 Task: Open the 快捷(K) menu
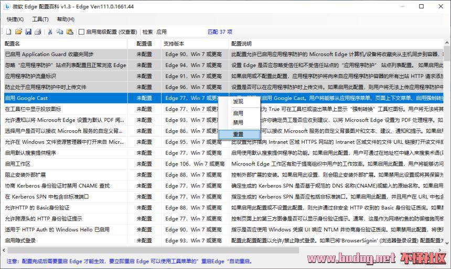tap(15, 19)
